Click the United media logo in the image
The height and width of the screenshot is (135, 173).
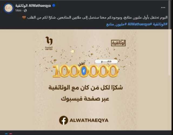(49, 43)
